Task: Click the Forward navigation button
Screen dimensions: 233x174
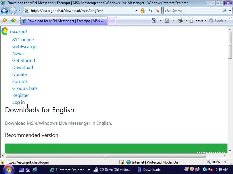Action: coord(13,11)
